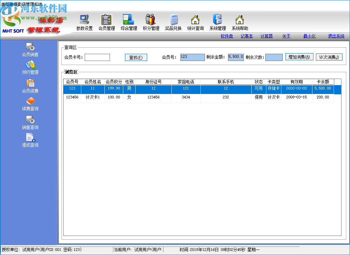Select the member row named 计次卡1
This screenshot has width=350, height=255.
click(198, 97)
